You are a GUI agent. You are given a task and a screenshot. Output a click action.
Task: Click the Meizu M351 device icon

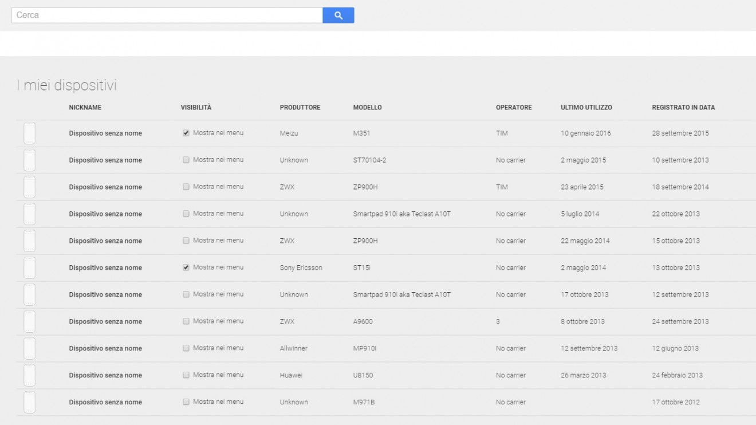tap(29, 133)
